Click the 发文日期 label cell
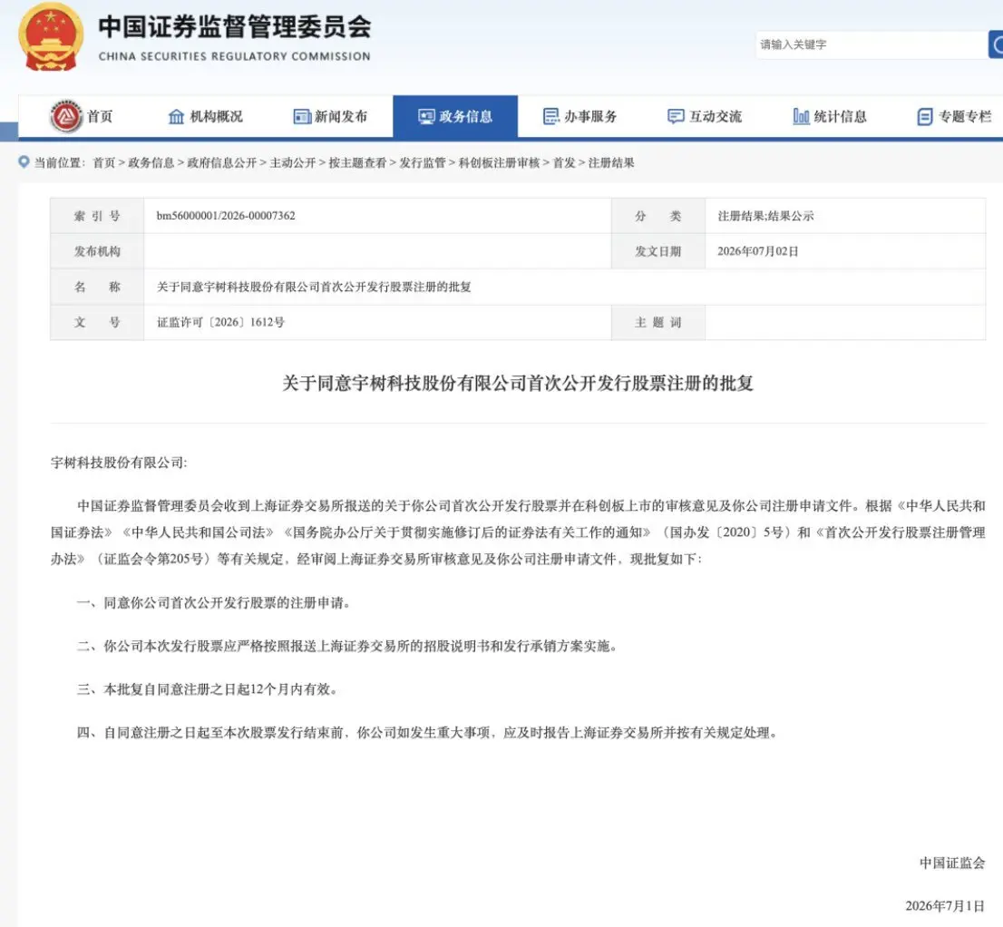Viewport: 1003px width, 927px height. coord(658,251)
